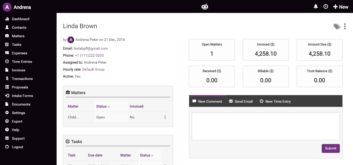Sort Matters table by Status column
Image resolution: width=353 pixels, height=165 pixels.
coord(103,106)
